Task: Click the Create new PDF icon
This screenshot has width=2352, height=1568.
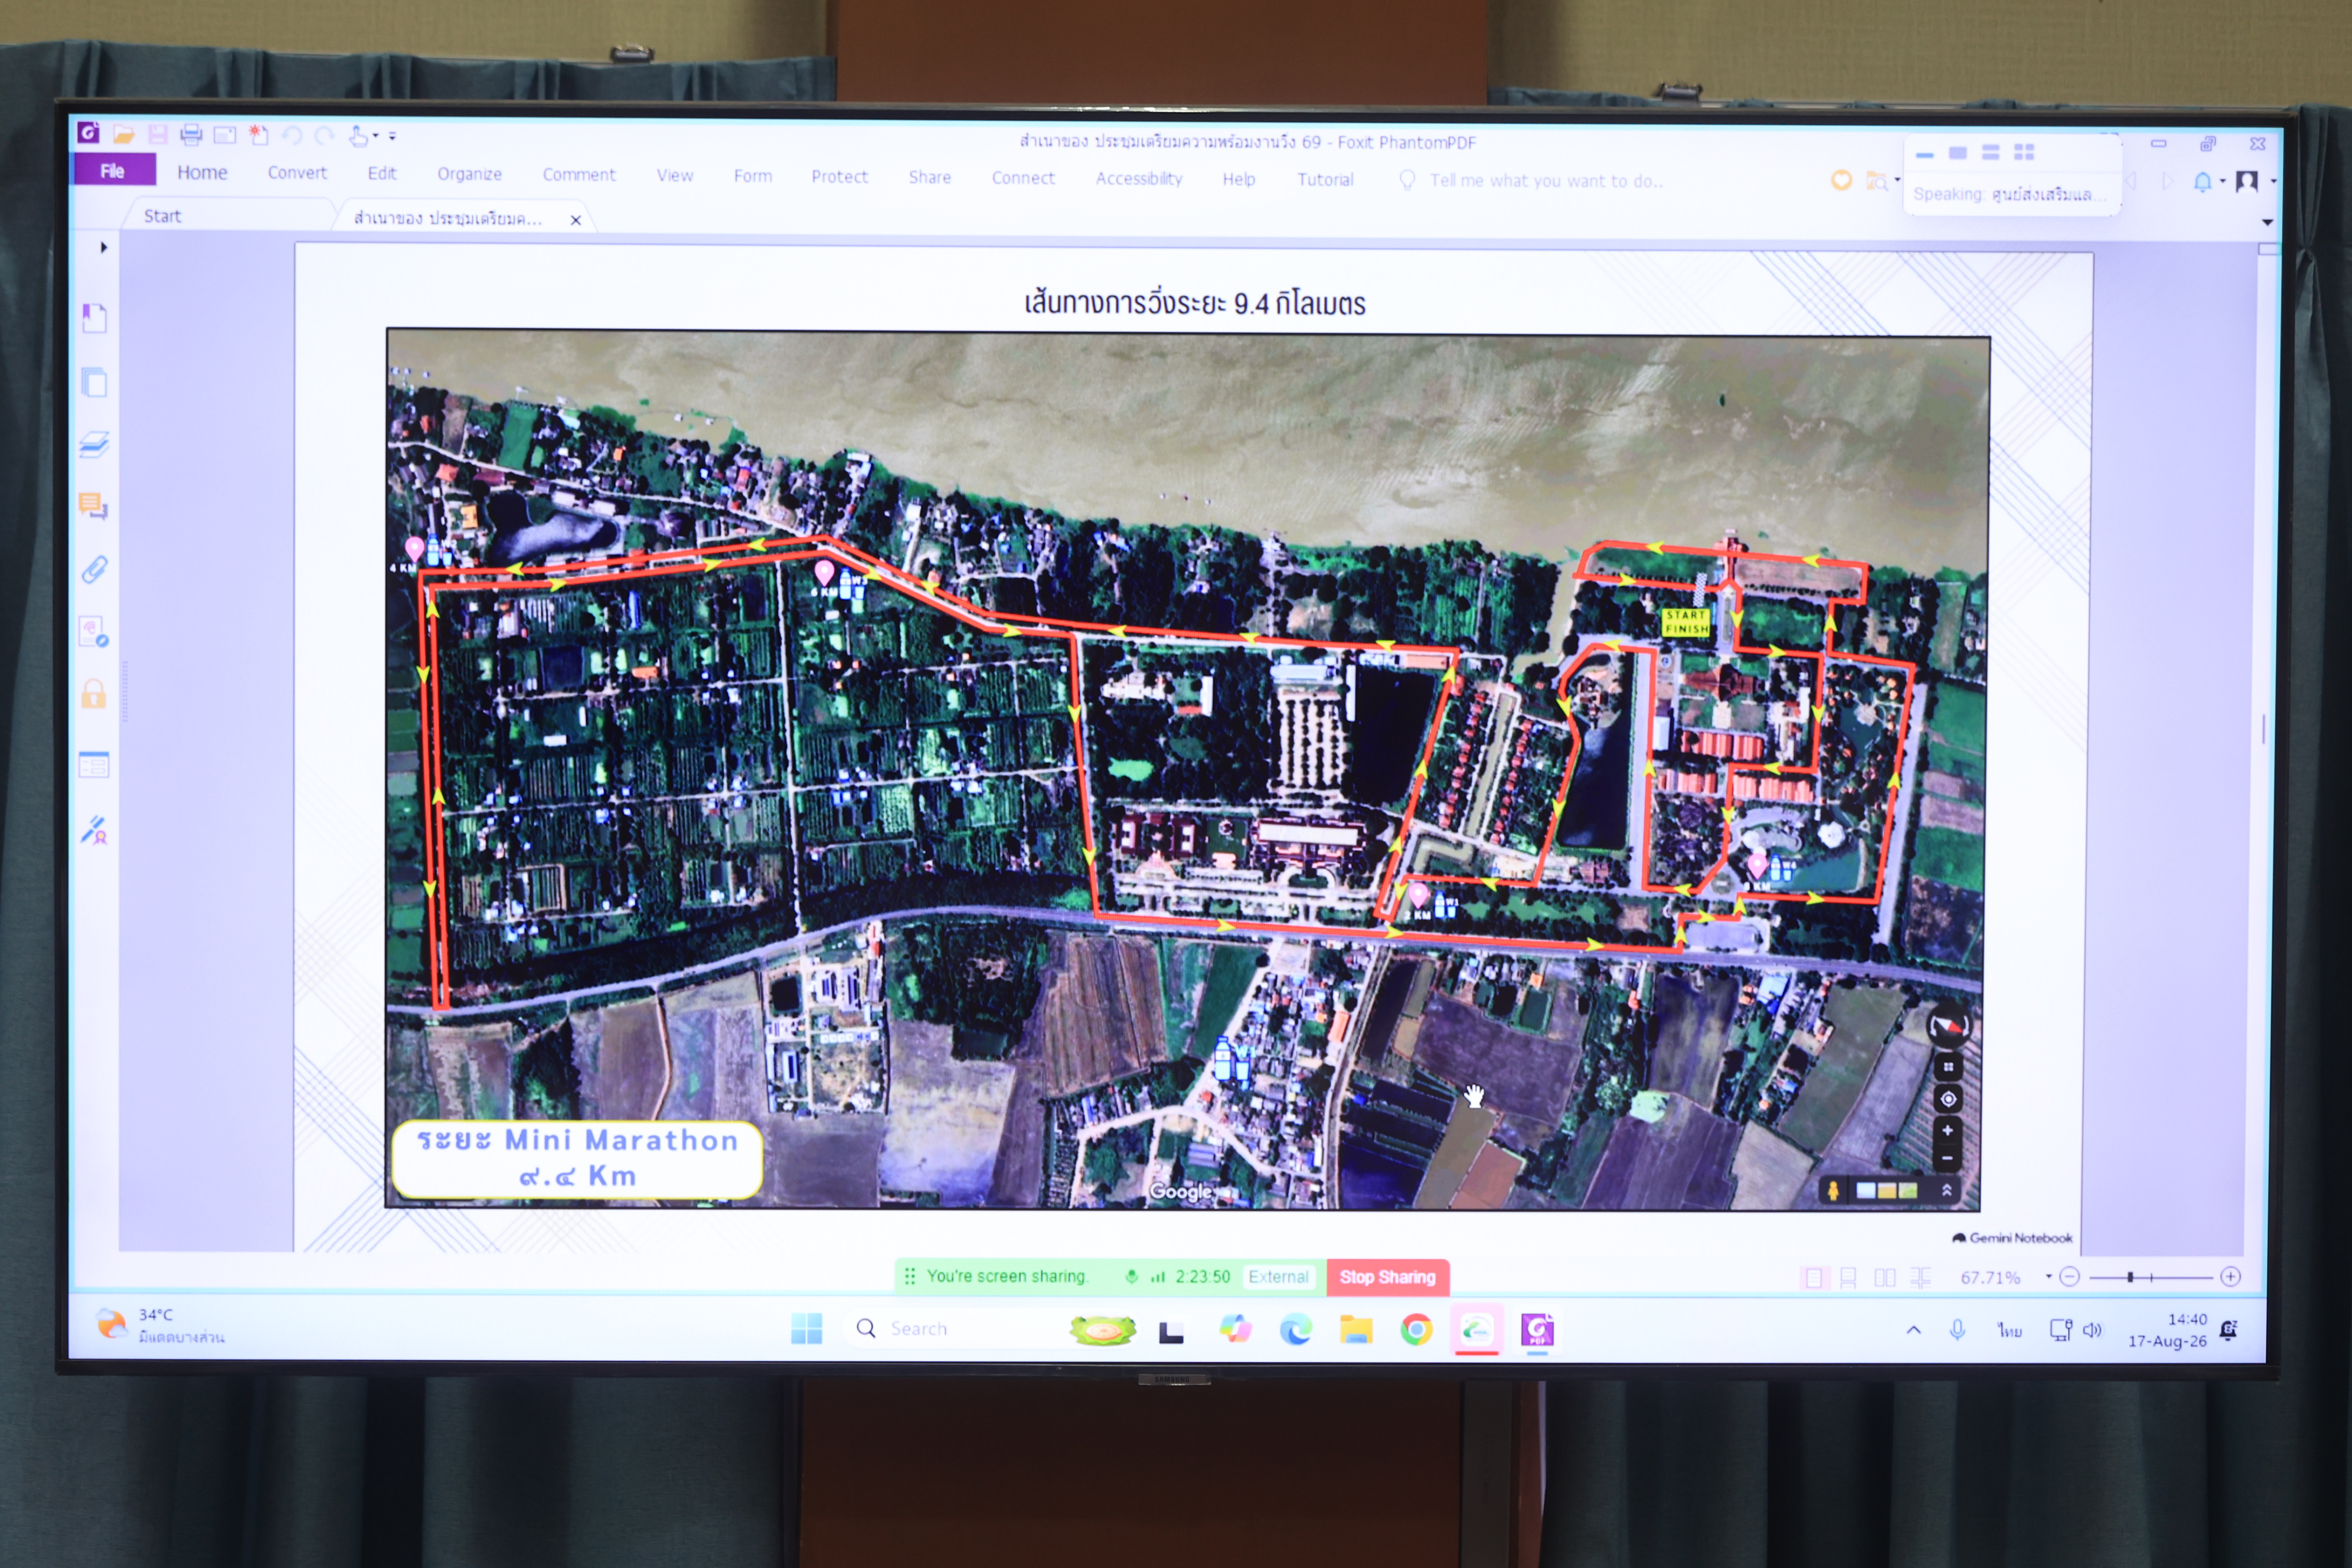Action: point(259,135)
